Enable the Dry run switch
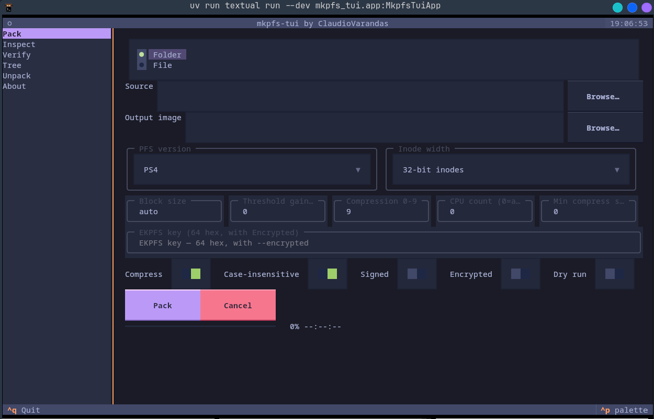The height and width of the screenshot is (419, 654). point(615,274)
